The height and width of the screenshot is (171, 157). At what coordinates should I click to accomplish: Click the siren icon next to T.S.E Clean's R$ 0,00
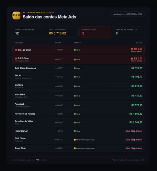(132, 58)
